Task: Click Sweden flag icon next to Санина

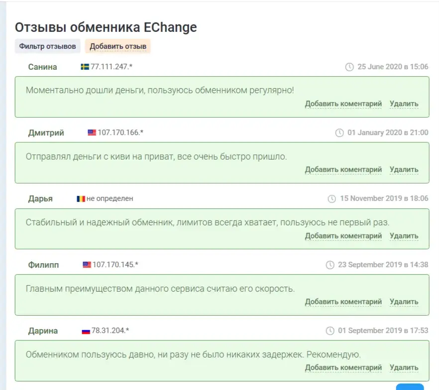Action: [85, 67]
